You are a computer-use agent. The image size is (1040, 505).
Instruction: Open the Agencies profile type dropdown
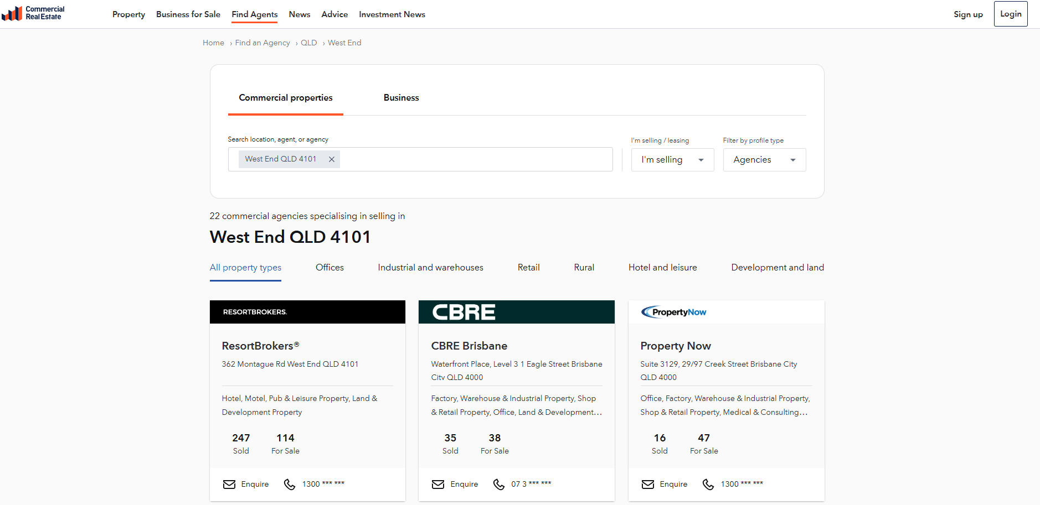tap(764, 160)
